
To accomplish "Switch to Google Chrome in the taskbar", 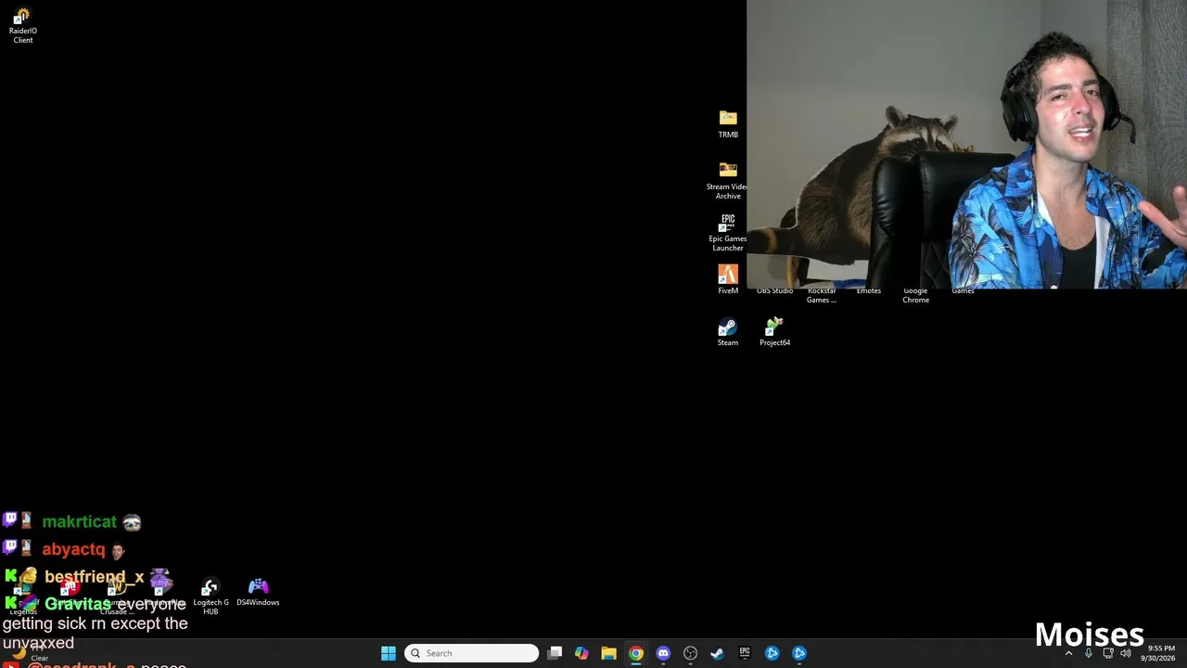I will (636, 653).
